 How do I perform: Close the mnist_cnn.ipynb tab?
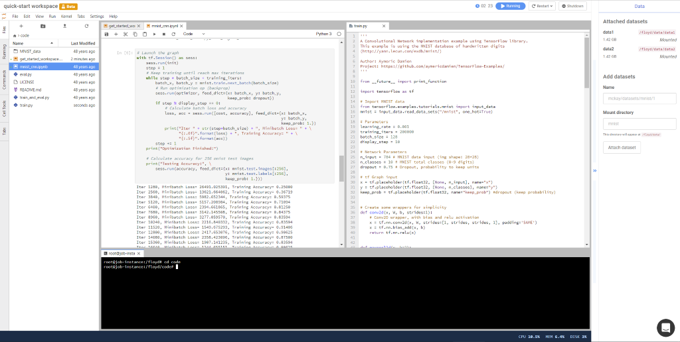pos(182,26)
